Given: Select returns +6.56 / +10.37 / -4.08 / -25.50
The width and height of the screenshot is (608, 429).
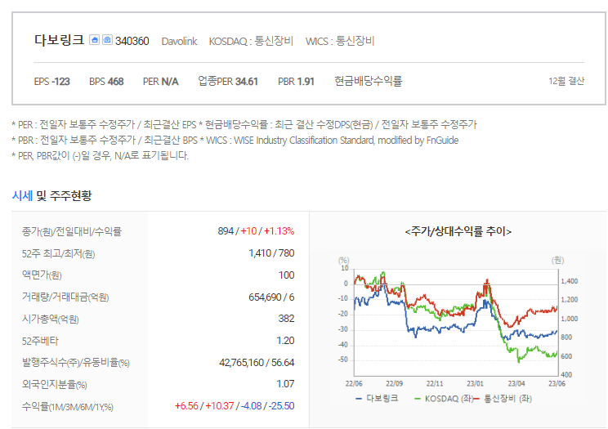Looking at the screenshot, I should 235,406.
